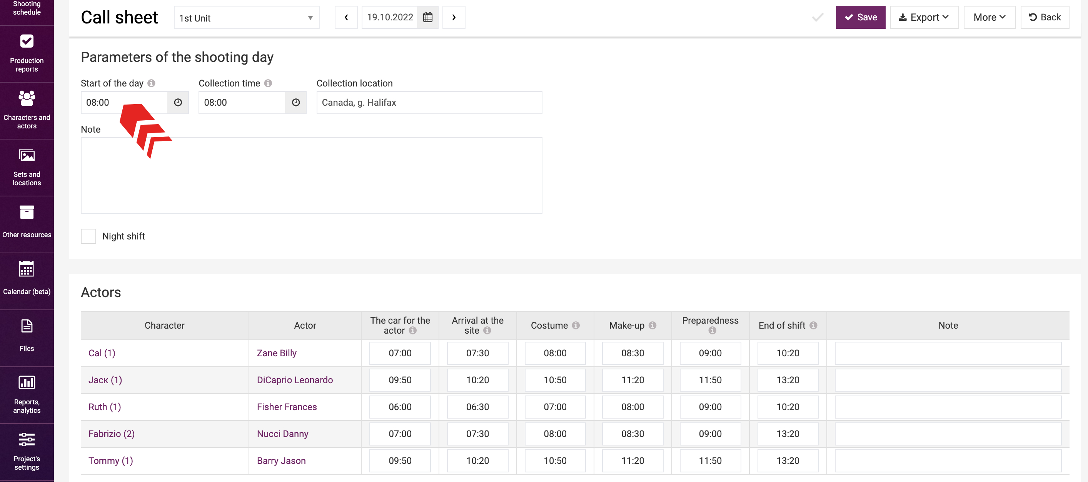Edit costume time for Ruth (1)
Viewport: 1088px width, 482px height.
pos(555,407)
